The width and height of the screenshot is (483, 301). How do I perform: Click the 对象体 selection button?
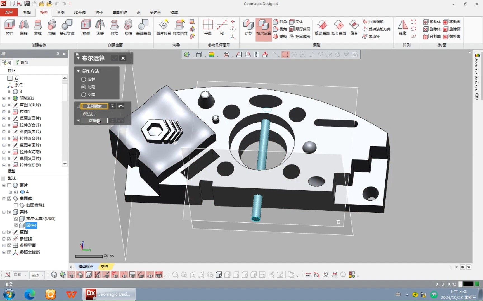click(94, 121)
